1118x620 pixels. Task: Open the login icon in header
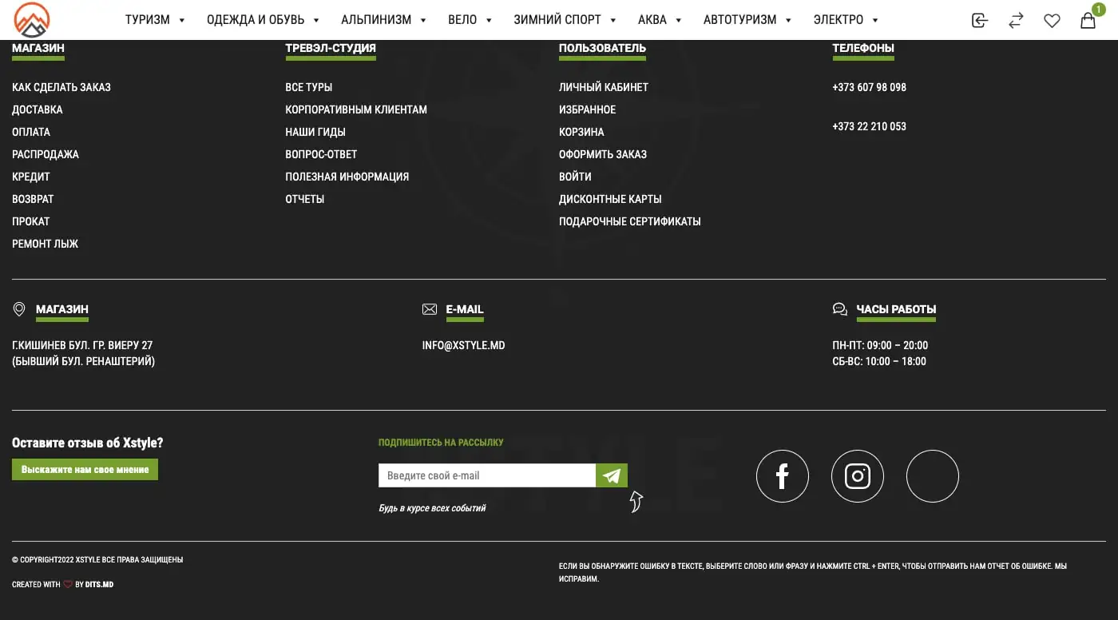(x=980, y=21)
